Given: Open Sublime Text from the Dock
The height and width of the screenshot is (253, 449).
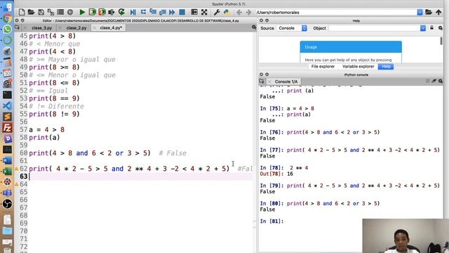Looking at the screenshot, I should (7, 117).
